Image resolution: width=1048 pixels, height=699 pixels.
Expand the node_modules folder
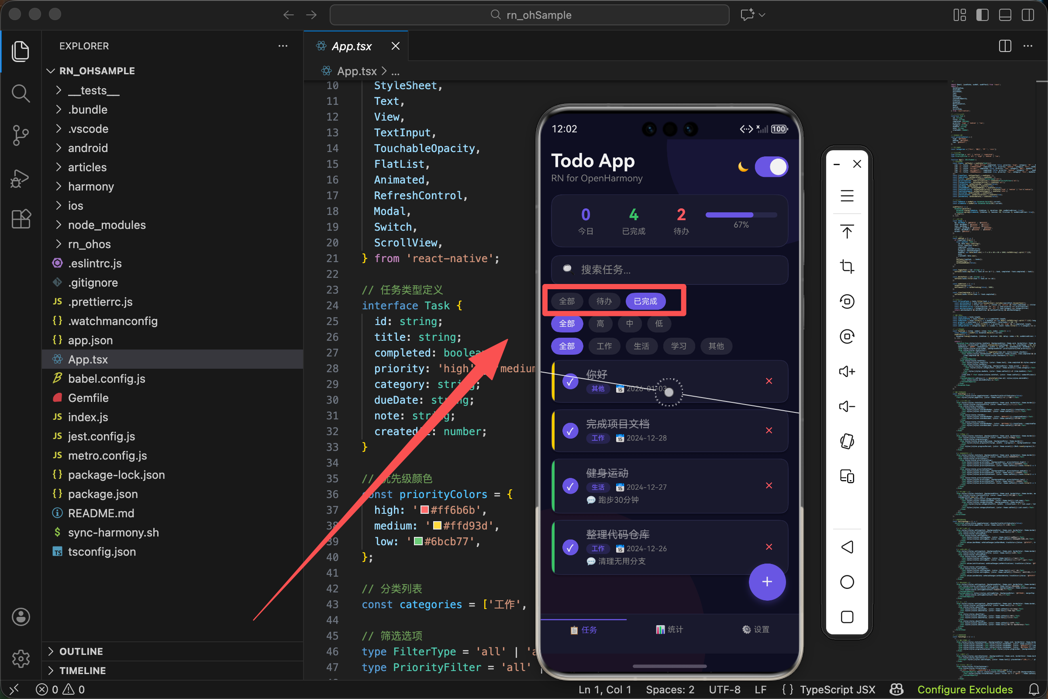point(107,225)
